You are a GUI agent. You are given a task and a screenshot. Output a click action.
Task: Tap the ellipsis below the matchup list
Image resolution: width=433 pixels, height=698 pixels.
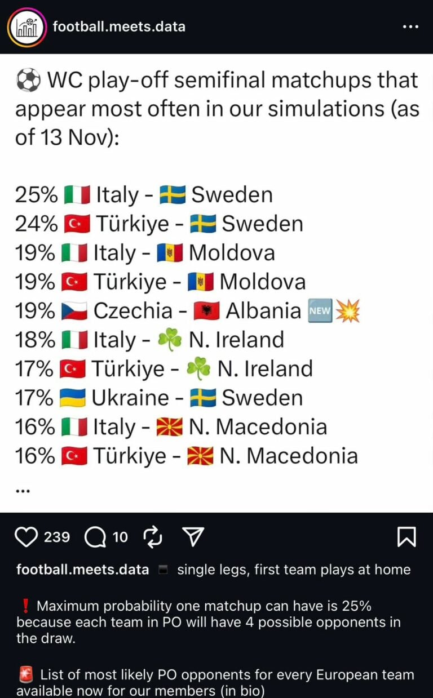(x=23, y=490)
